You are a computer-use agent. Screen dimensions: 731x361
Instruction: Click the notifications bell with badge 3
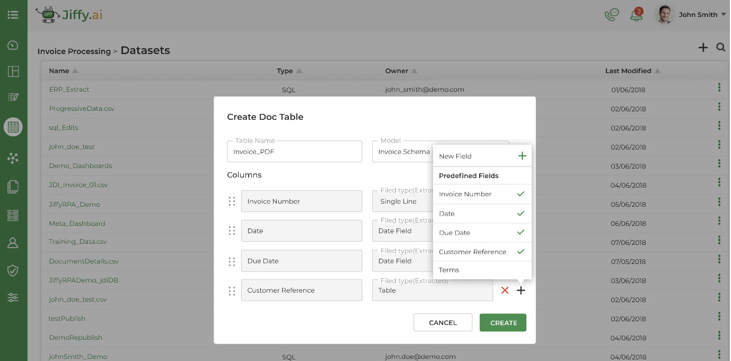click(636, 14)
